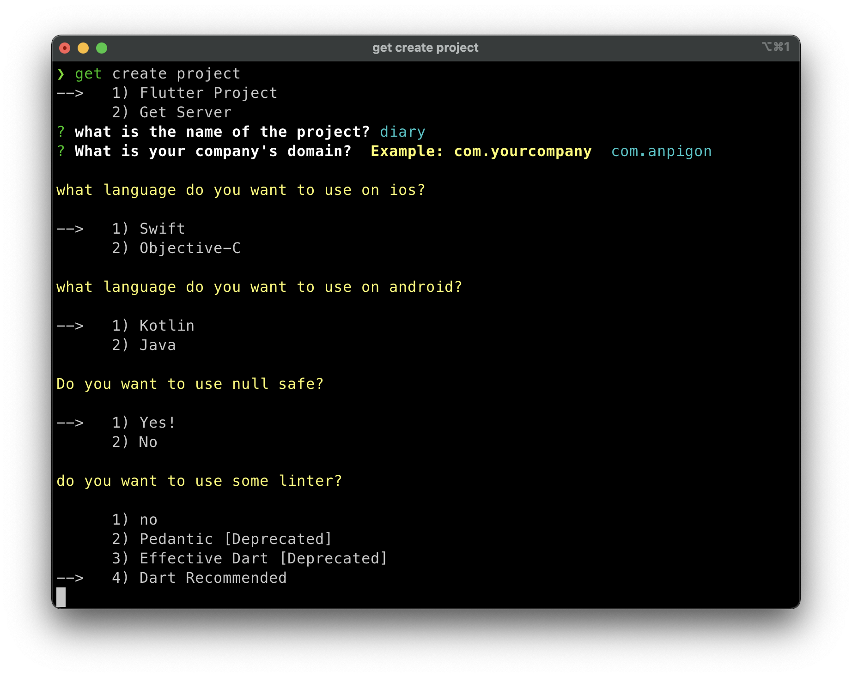Click the ⌥⌘1 shortcut indicator in title bar
Viewport: 852px width, 677px height.
coord(776,47)
